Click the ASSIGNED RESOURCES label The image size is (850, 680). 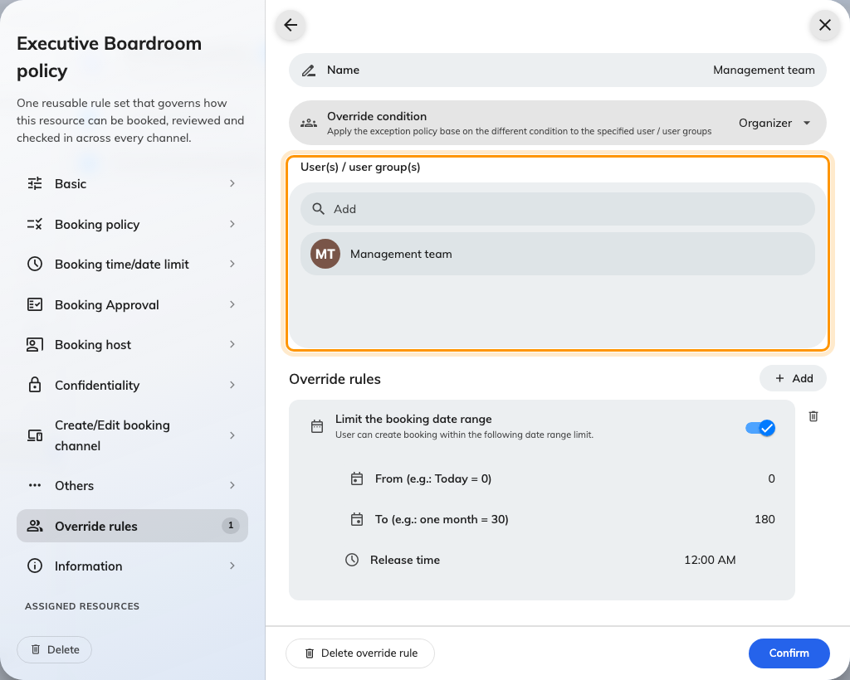[x=82, y=606]
